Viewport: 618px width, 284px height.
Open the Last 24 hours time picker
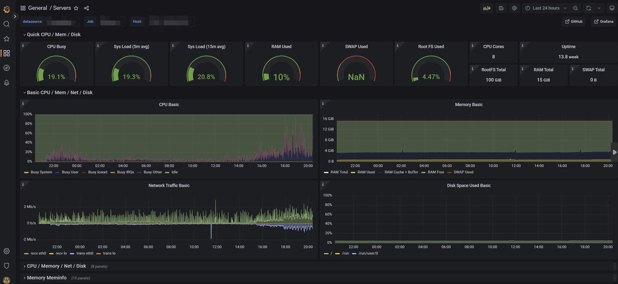point(545,8)
